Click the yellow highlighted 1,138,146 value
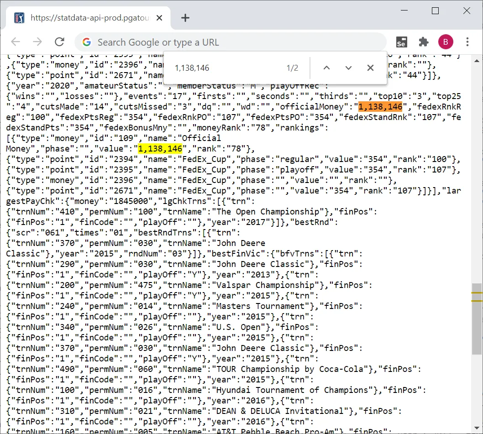The height and width of the screenshot is (434, 483). coord(160,148)
